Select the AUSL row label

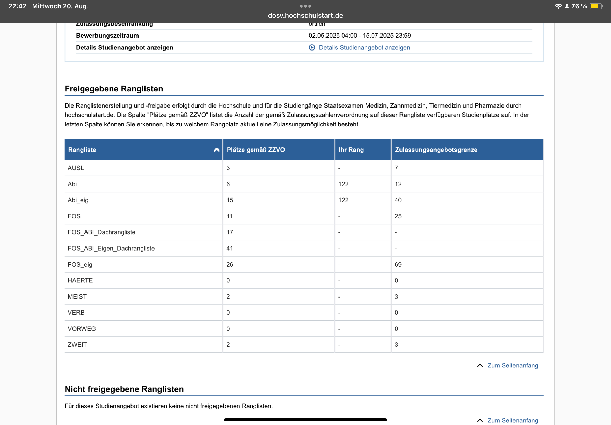(x=76, y=168)
